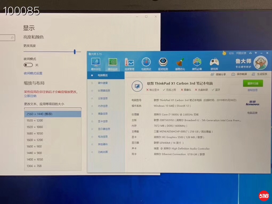Image resolution: width=272 pixels, height=204 pixels.
Task: Click the gold medal icon in the title bar
Action: 224,53
